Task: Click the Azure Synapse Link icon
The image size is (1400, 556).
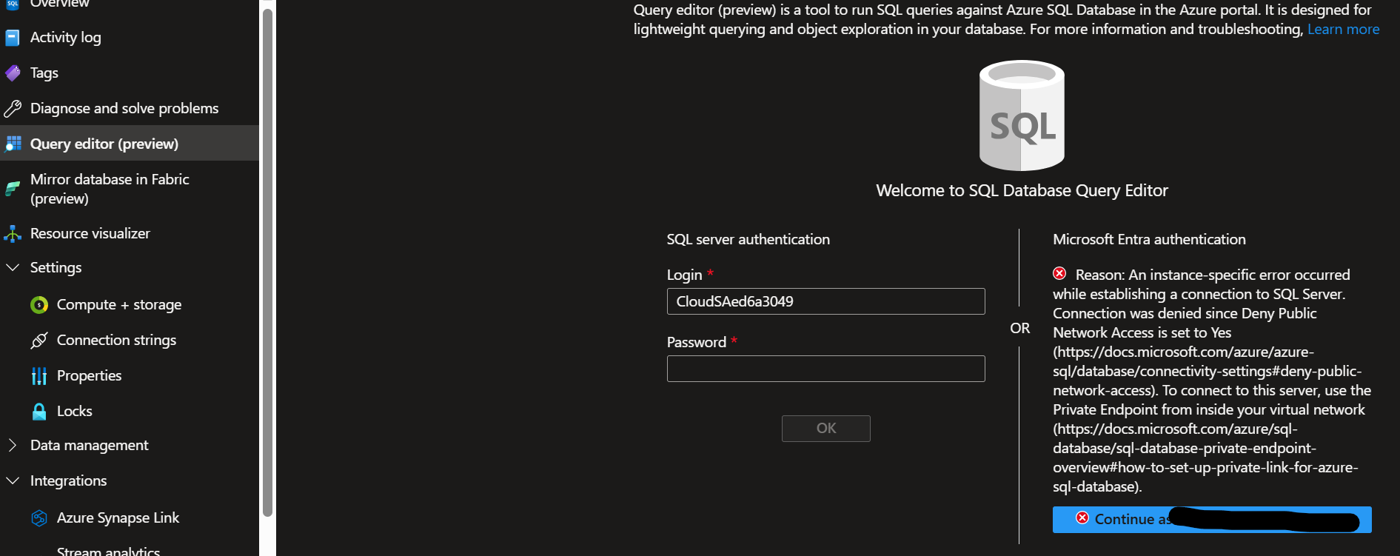Action: tap(39, 518)
